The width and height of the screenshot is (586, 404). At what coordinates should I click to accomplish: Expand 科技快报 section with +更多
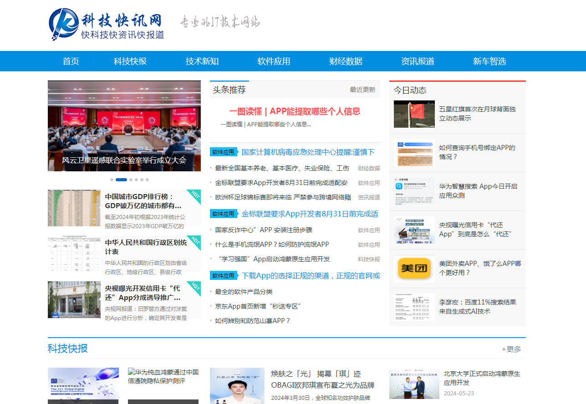click(511, 349)
